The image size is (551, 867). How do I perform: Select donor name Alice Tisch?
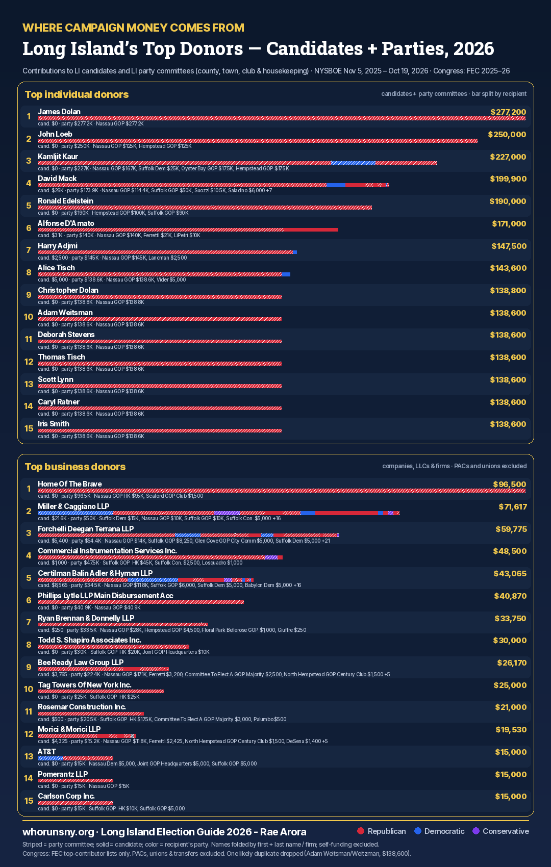tap(56, 268)
